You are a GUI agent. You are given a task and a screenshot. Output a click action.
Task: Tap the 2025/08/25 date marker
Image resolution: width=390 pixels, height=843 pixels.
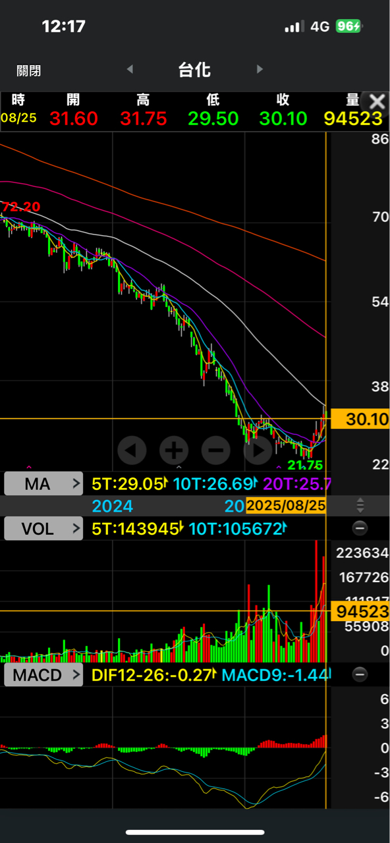tap(286, 506)
